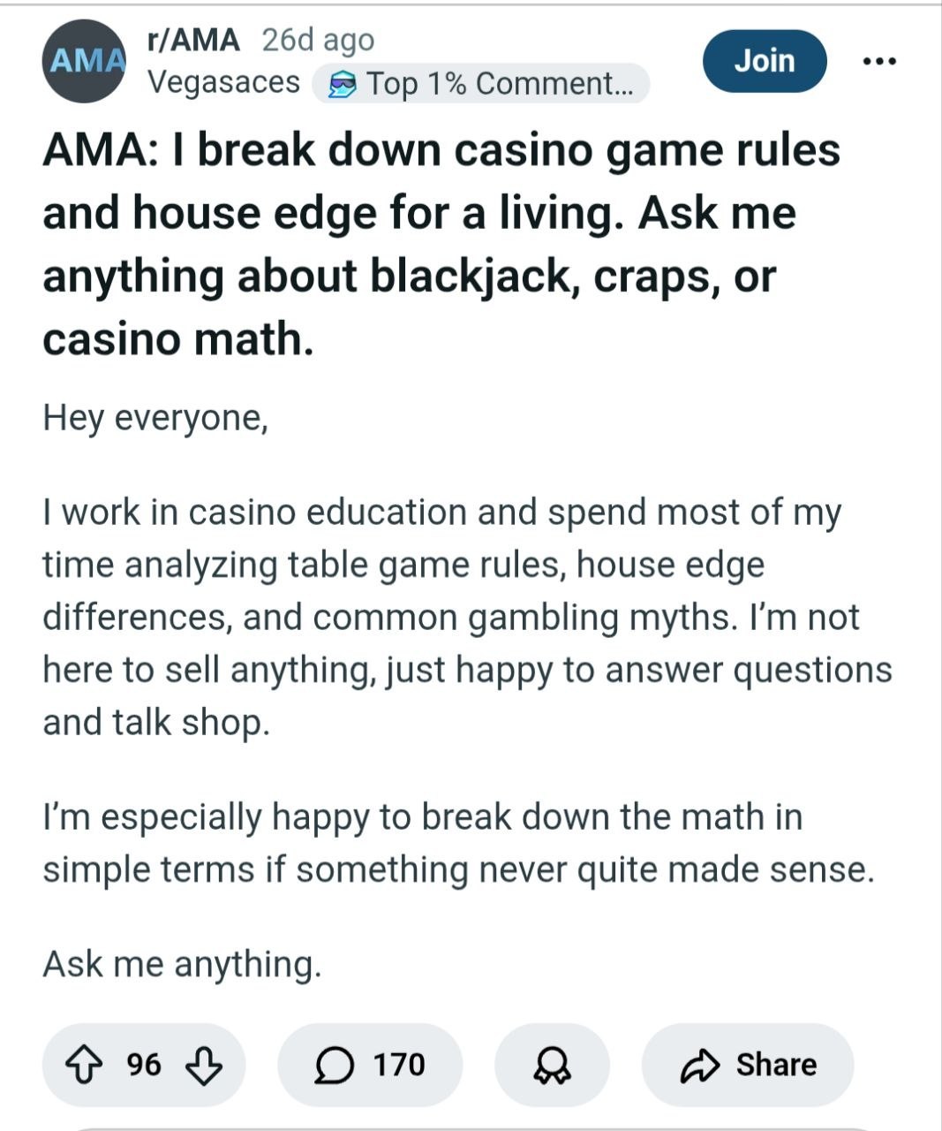The image size is (942, 1131).
Task: Tap the sunglasses flair emoji icon
Action: click(x=343, y=85)
